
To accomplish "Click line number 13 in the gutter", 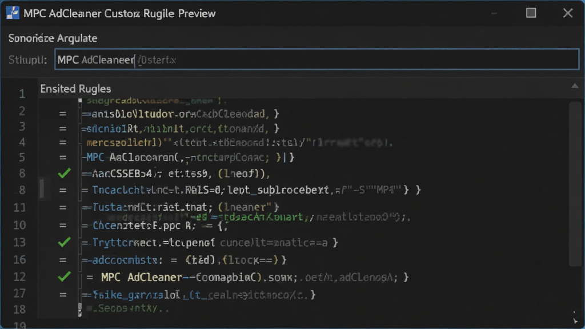I will pos(19,242).
